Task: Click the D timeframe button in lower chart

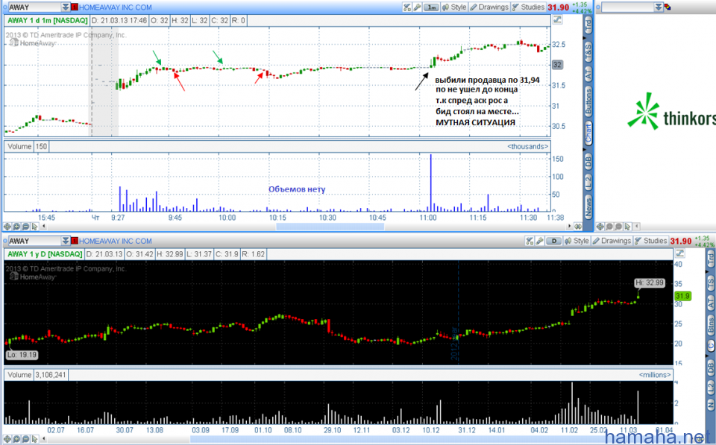Action: tap(555, 241)
